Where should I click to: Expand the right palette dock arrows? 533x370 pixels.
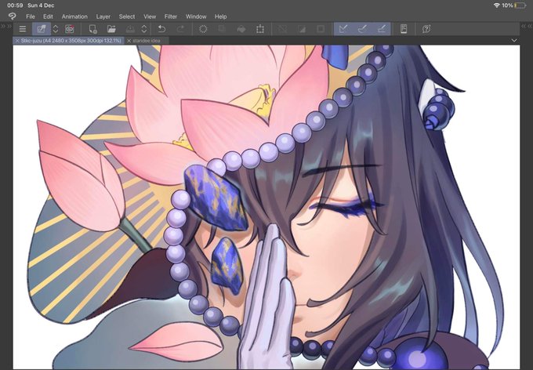tap(527, 26)
